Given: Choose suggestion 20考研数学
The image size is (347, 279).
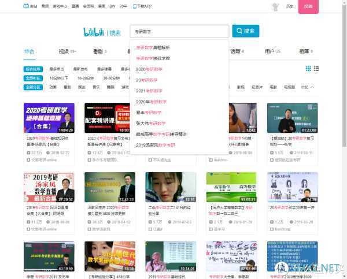Looking at the screenshot, I should [x=179, y=80].
